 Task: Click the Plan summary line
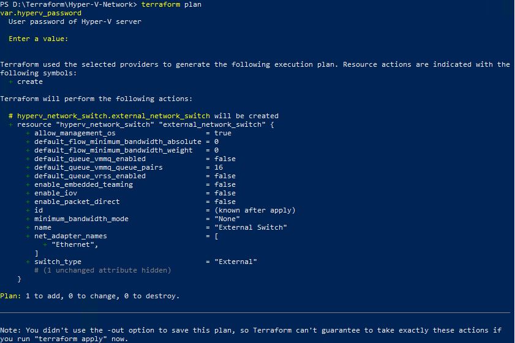[89, 296]
